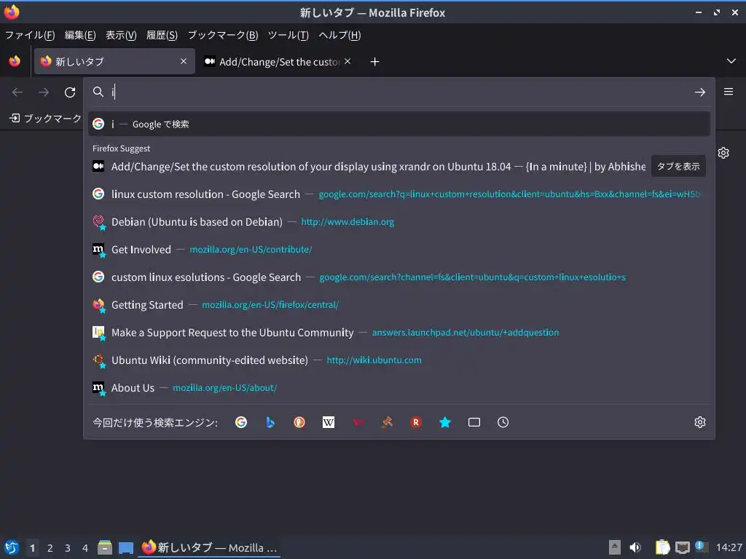The width and height of the screenshot is (746, 559).
Task: Switch to workspace 4
Action: [85, 548]
